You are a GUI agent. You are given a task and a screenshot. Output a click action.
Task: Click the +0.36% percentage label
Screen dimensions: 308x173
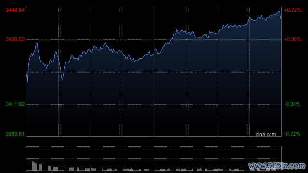pos(293,39)
